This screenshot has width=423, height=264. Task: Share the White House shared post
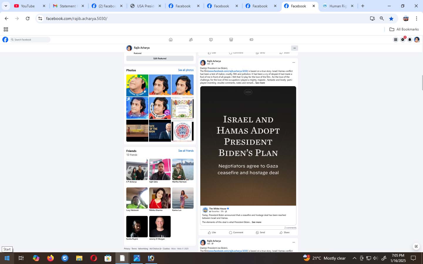[x=285, y=232]
